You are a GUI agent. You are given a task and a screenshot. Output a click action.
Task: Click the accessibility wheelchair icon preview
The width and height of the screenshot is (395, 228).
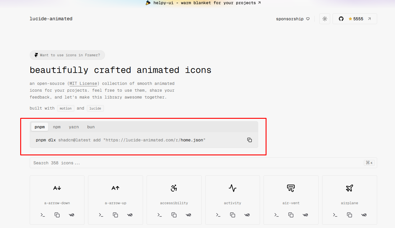[174, 188]
